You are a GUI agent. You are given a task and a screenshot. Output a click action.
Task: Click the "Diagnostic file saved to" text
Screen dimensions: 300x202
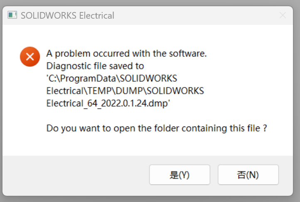(95, 66)
